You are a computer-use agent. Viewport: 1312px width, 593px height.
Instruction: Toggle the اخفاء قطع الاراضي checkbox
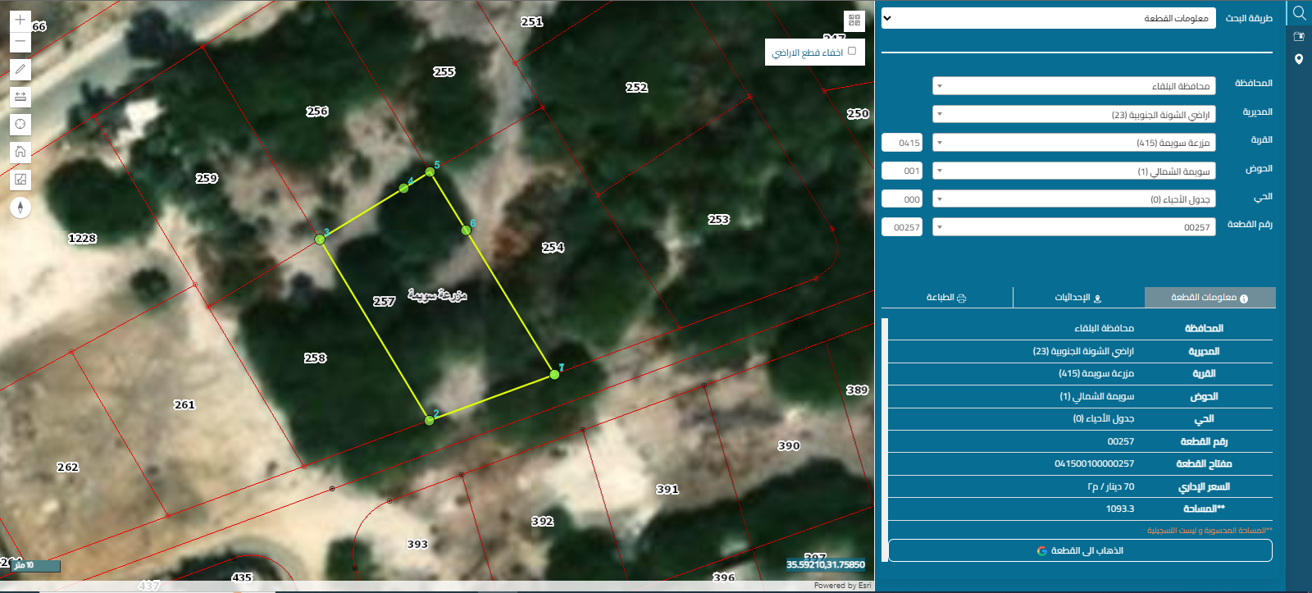coord(851,51)
